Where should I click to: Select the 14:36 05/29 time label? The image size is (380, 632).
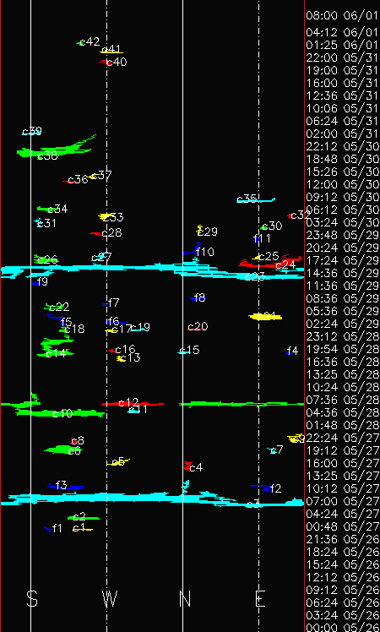343,273
